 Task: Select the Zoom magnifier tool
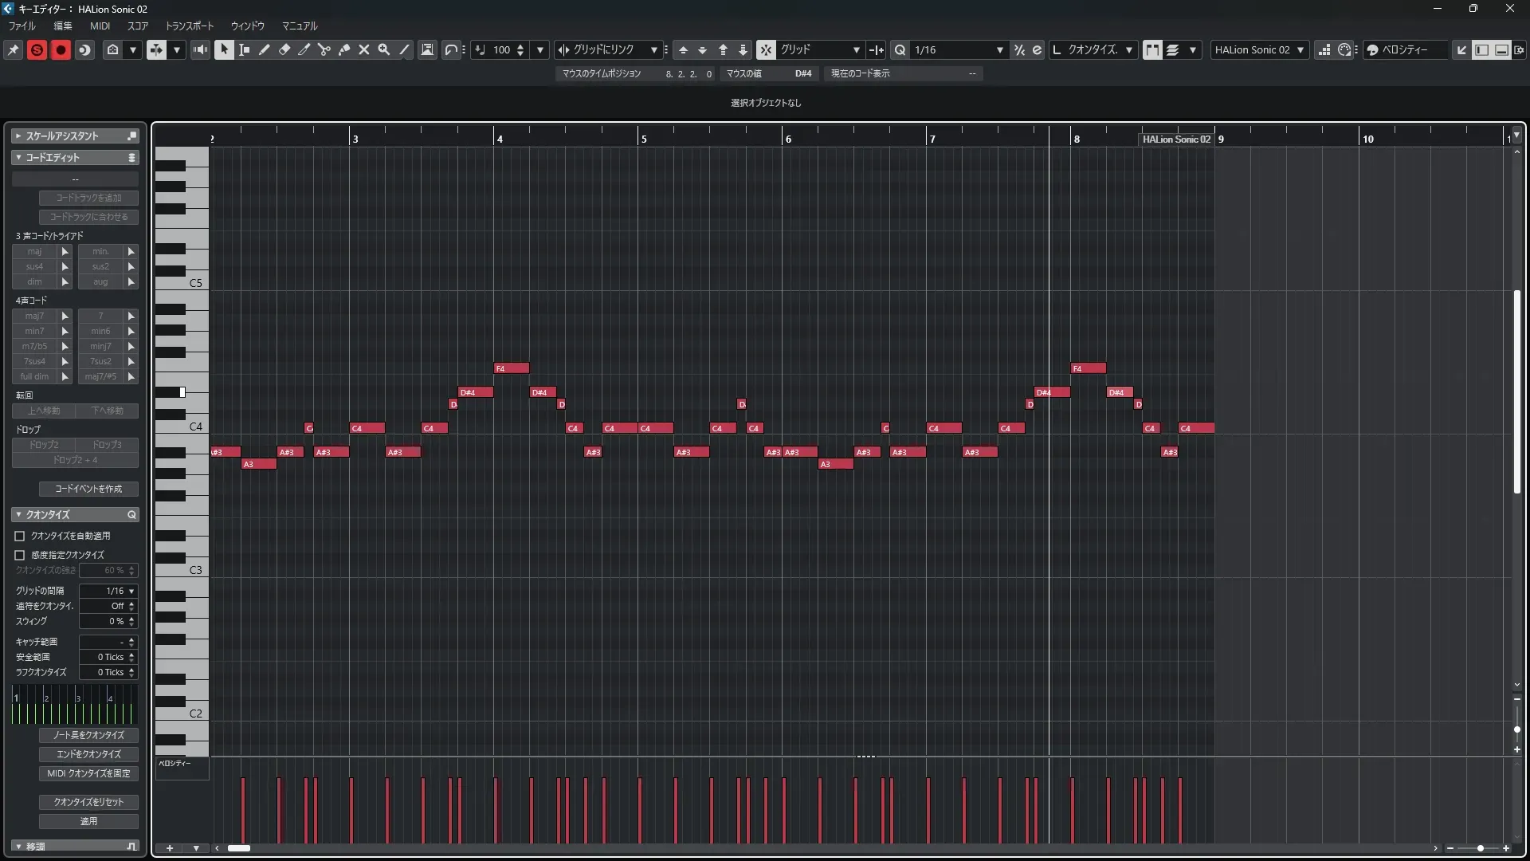point(384,49)
